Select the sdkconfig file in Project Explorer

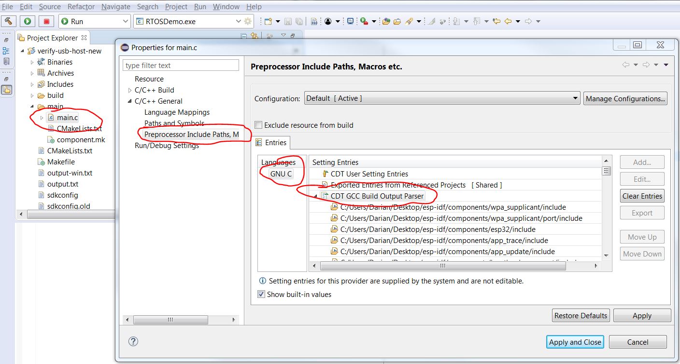click(x=63, y=195)
